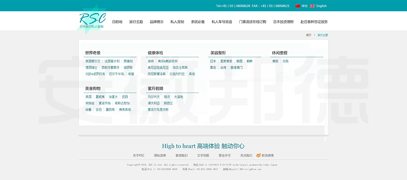Click the RSC logo
407x180 pixels.
92,20
